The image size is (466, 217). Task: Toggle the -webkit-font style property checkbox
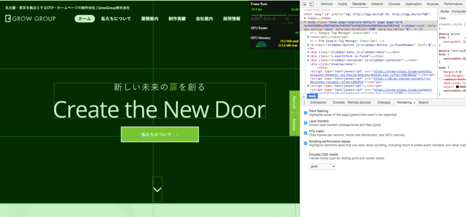coord(441,80)
